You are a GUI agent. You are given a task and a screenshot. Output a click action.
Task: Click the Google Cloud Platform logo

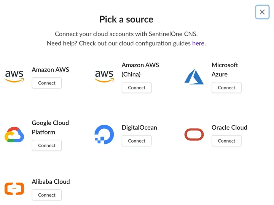click(14, 135)
